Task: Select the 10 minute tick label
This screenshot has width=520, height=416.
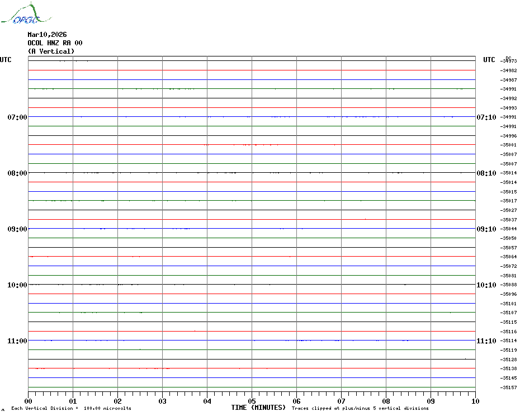Action: pyautogui.click(x=475, y=401)
